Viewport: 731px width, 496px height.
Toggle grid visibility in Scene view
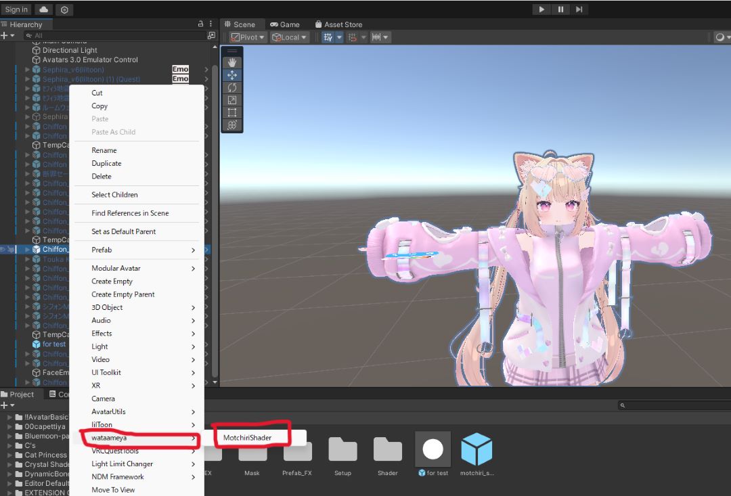coord(328,37)
